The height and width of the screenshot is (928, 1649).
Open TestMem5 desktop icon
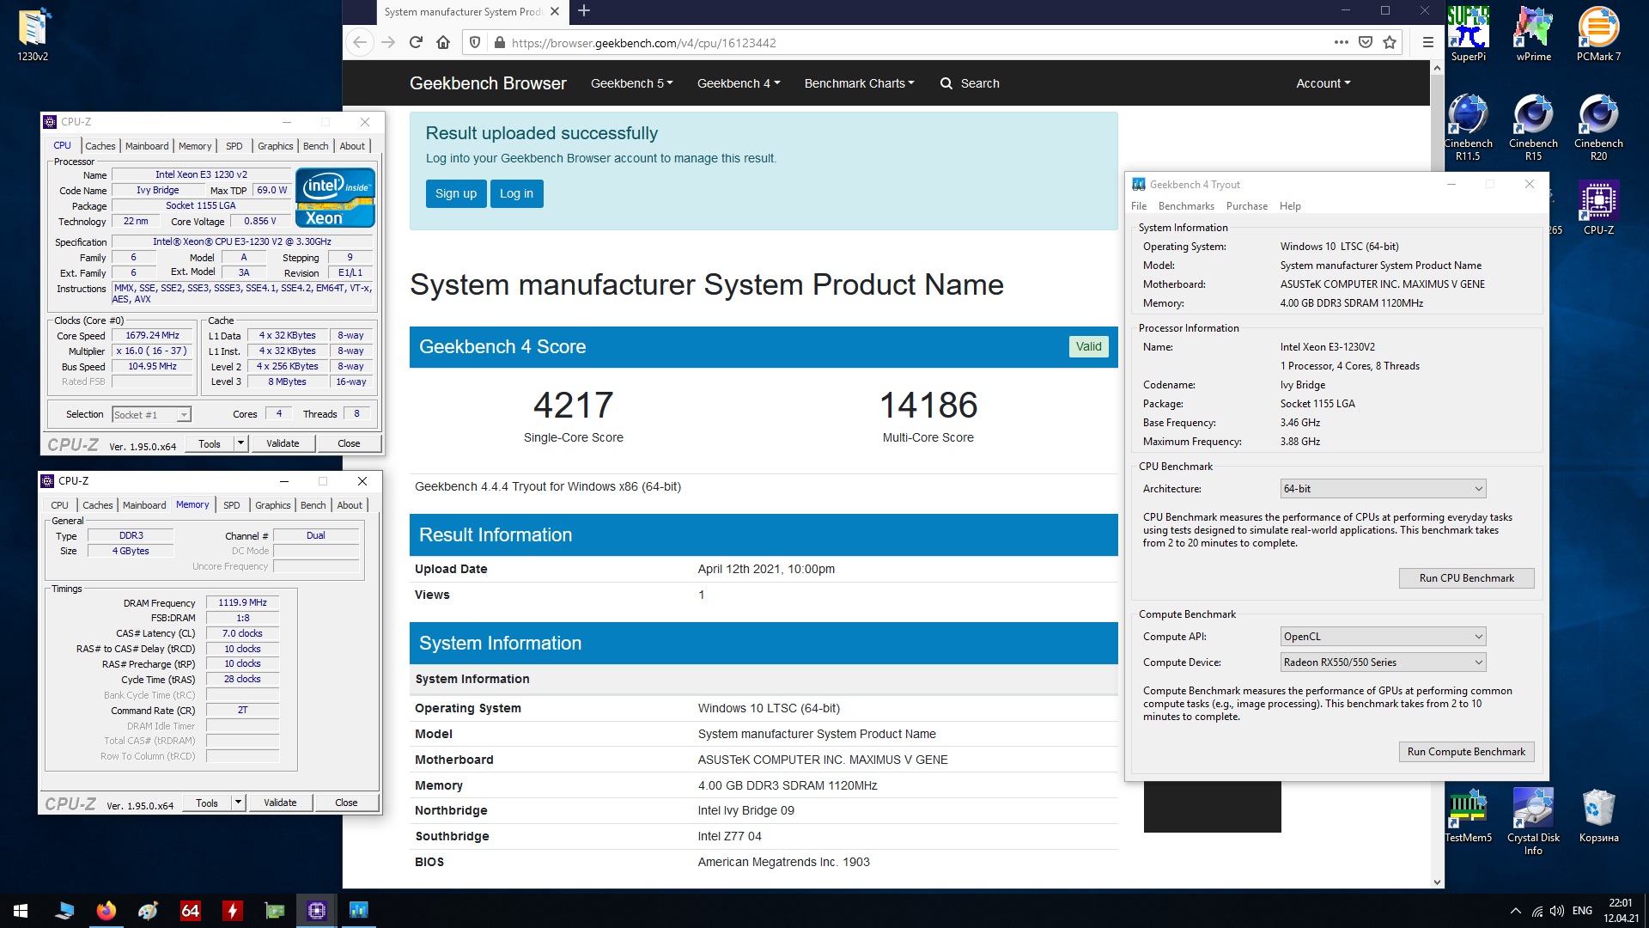(1468, 815)
